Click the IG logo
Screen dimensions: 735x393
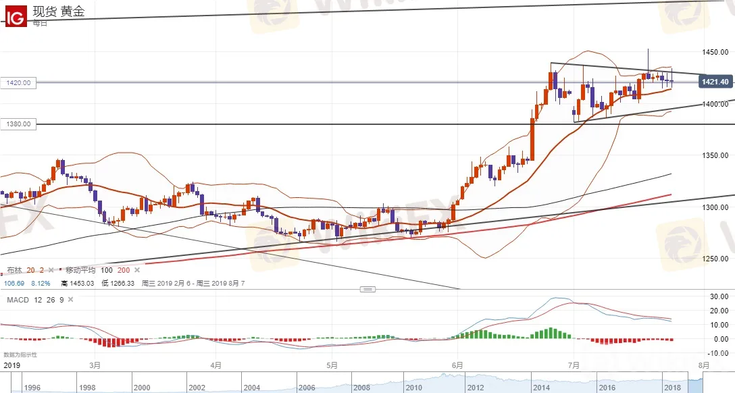point(16,15)
